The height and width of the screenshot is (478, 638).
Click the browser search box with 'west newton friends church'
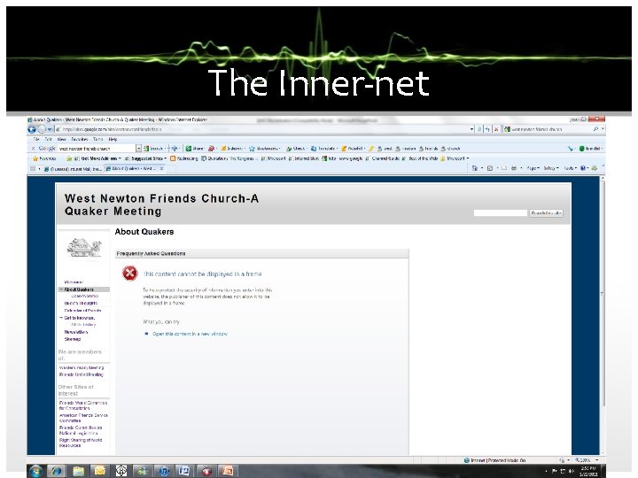(548, 129)
